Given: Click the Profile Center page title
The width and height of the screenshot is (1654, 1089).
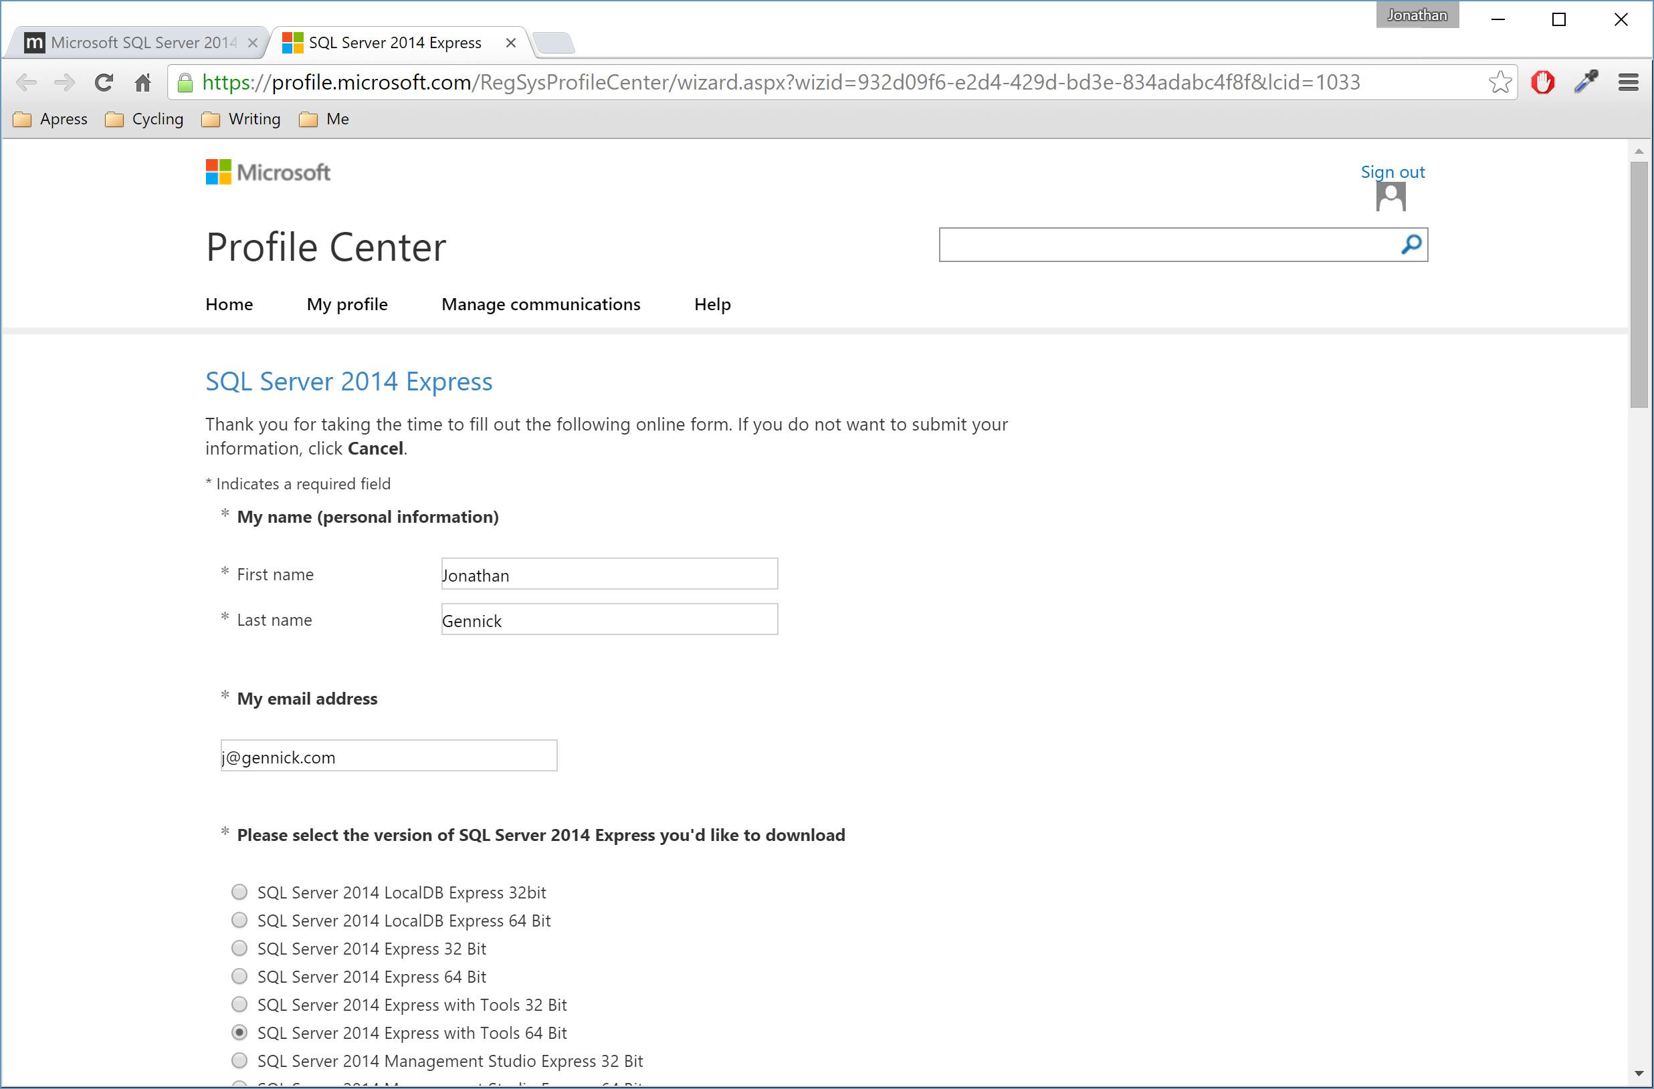Looking at the screenshot, I should 326,247.
